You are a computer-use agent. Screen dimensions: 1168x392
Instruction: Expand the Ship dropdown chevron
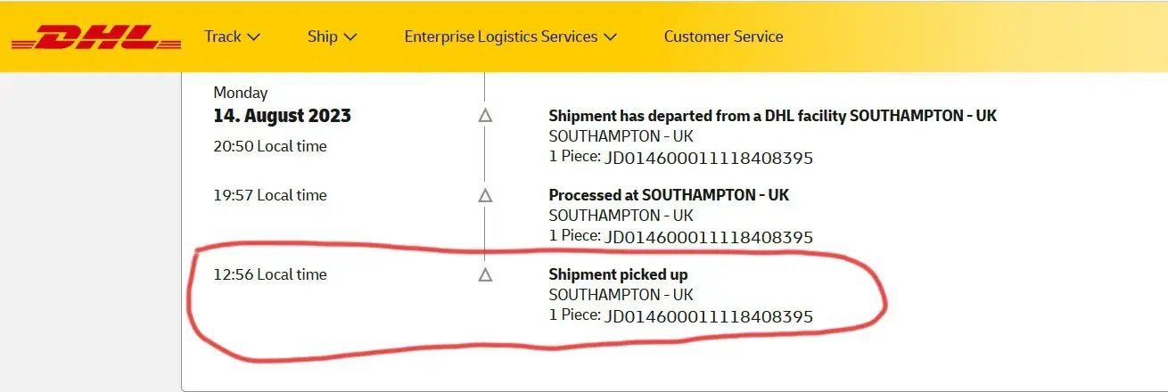tap(350, 37)
